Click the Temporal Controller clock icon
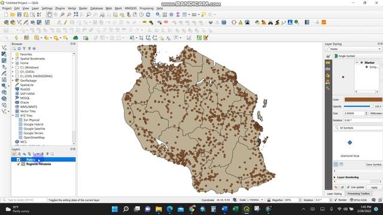 (x=141, y=14)
